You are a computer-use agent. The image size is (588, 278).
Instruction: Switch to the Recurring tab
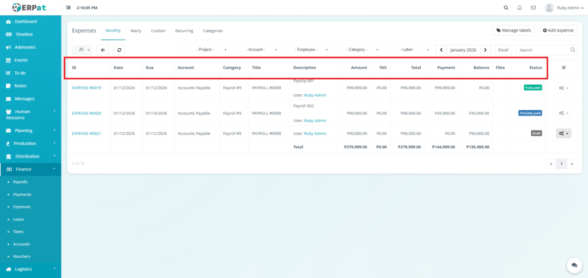coord(184,30)
